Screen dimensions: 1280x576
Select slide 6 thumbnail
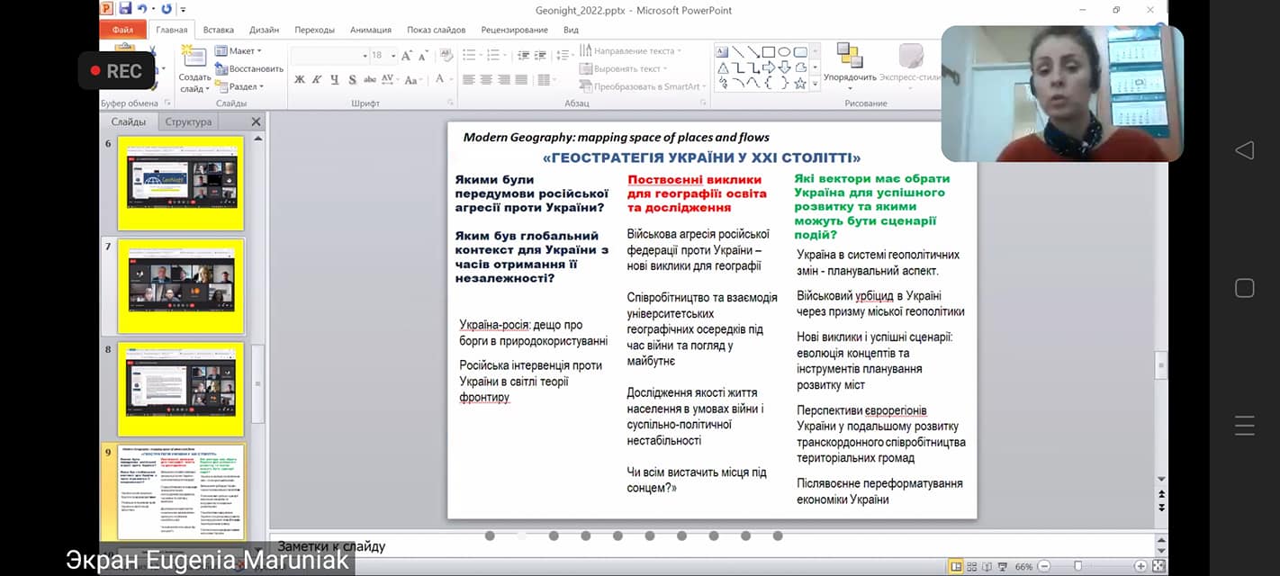coord(181,184)
